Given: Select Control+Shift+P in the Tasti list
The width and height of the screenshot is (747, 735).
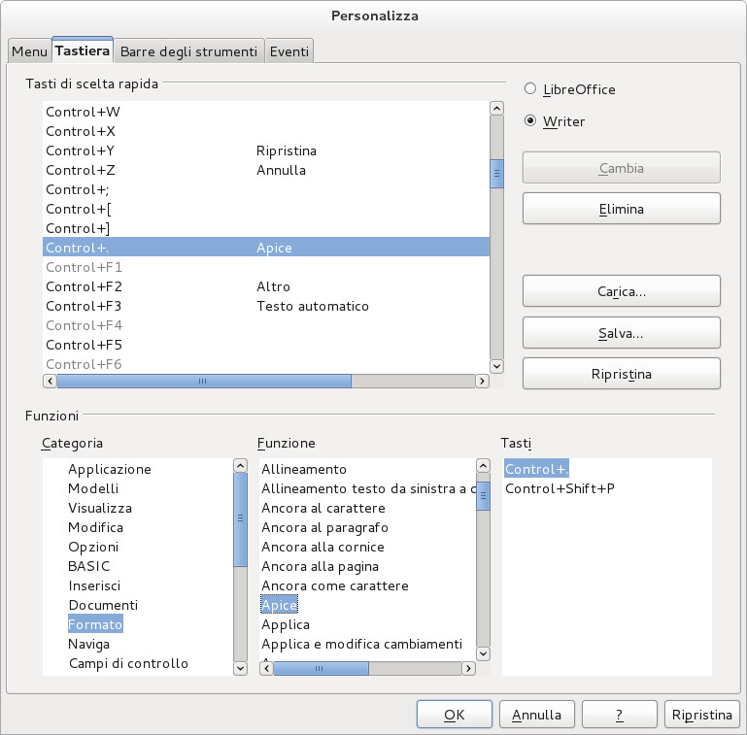Looking at the screenshot, I should pos(560,488).
